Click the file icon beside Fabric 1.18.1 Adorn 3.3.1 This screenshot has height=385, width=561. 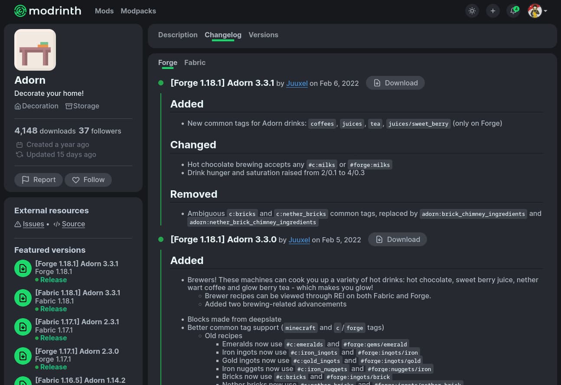[x=23, y=297]
